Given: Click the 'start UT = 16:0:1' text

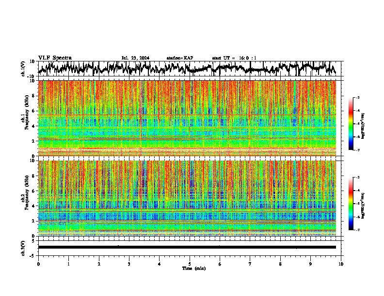Looking at the screenshot, I should (x=234, y=58).
